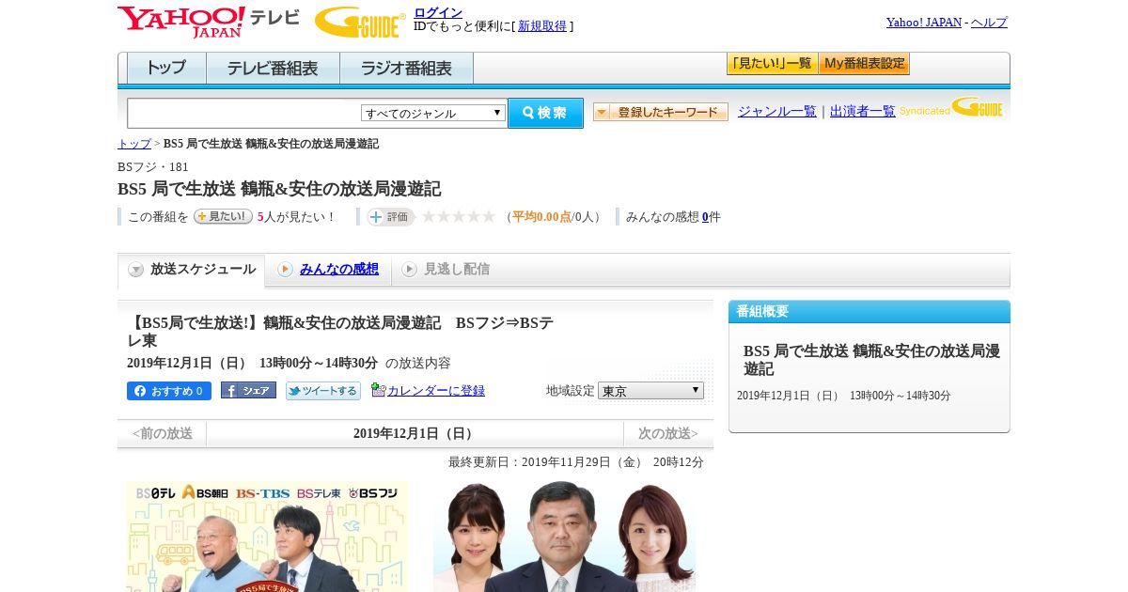
Task: Click the Syndicated G-GUIDE logo
Action: pos(951,108)
